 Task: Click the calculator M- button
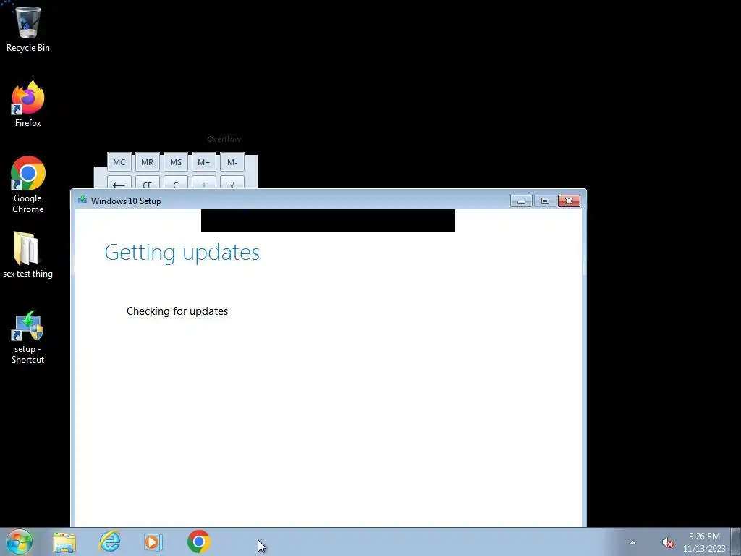coord(232,162)
